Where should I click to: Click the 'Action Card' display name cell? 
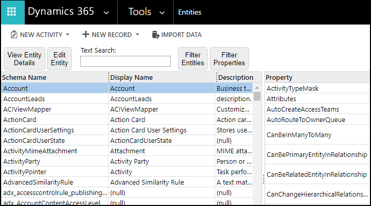pyautogui.click(x=162, y=119)
